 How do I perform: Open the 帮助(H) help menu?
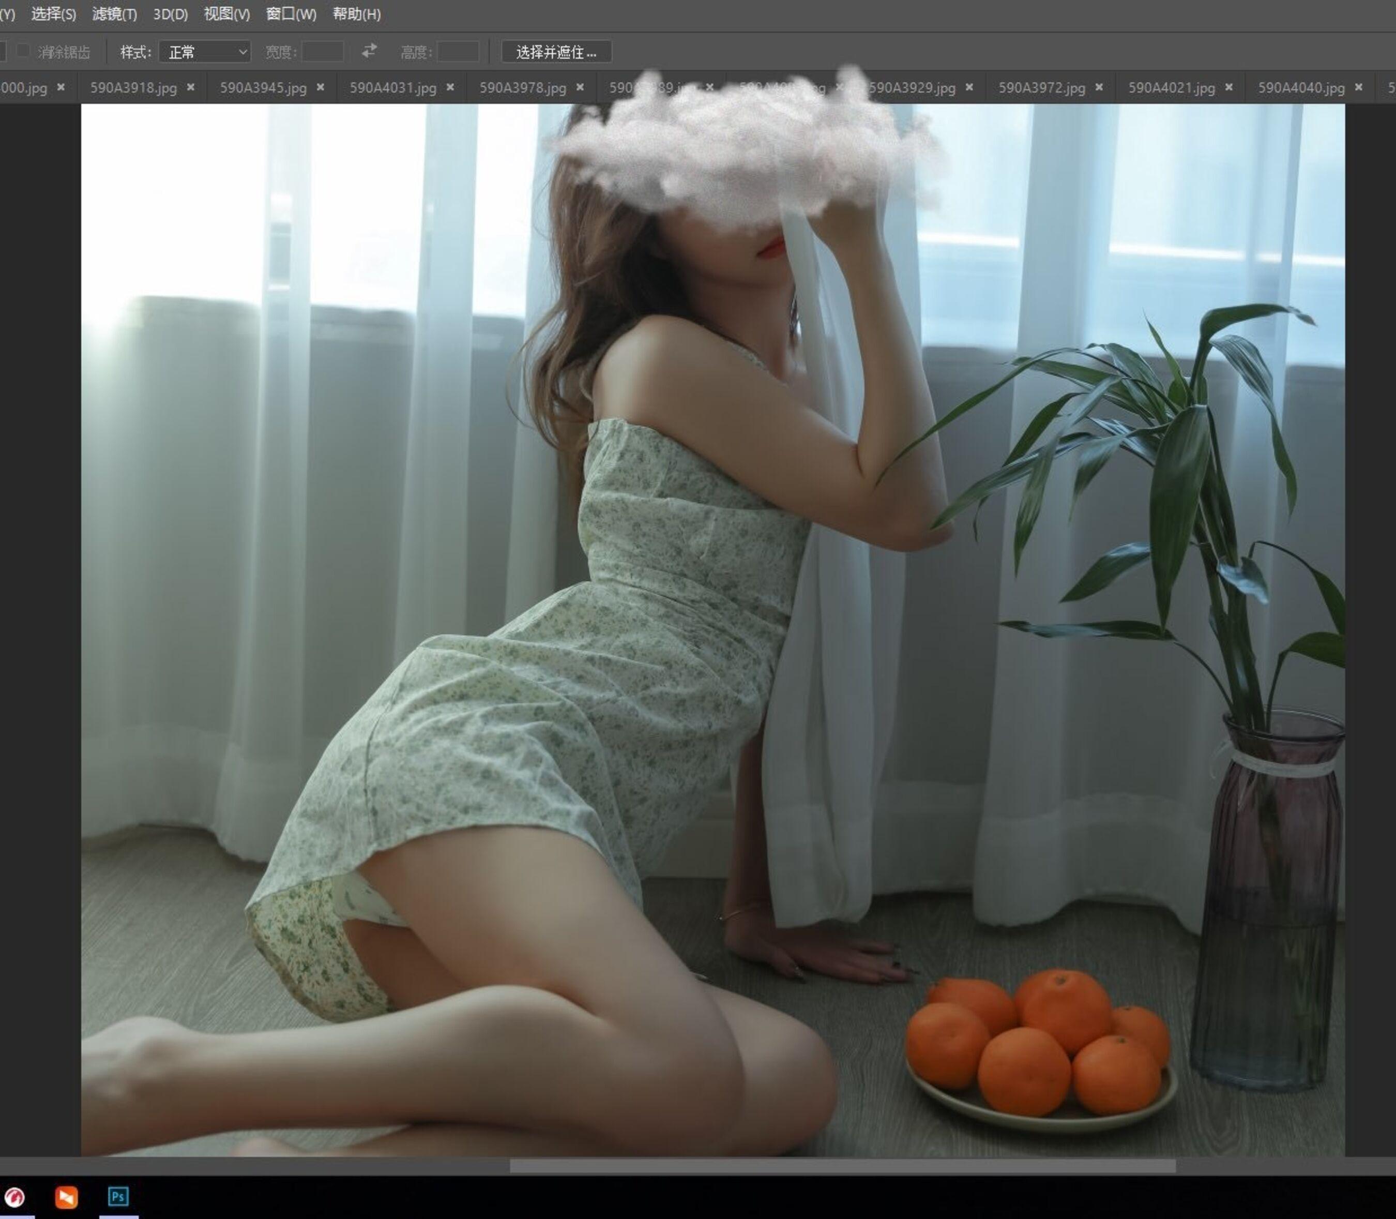coord(356,13)
